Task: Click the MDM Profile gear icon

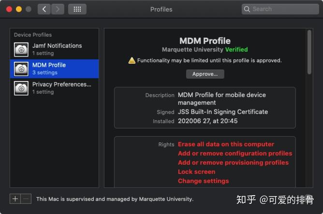Action: pos(21,69)
